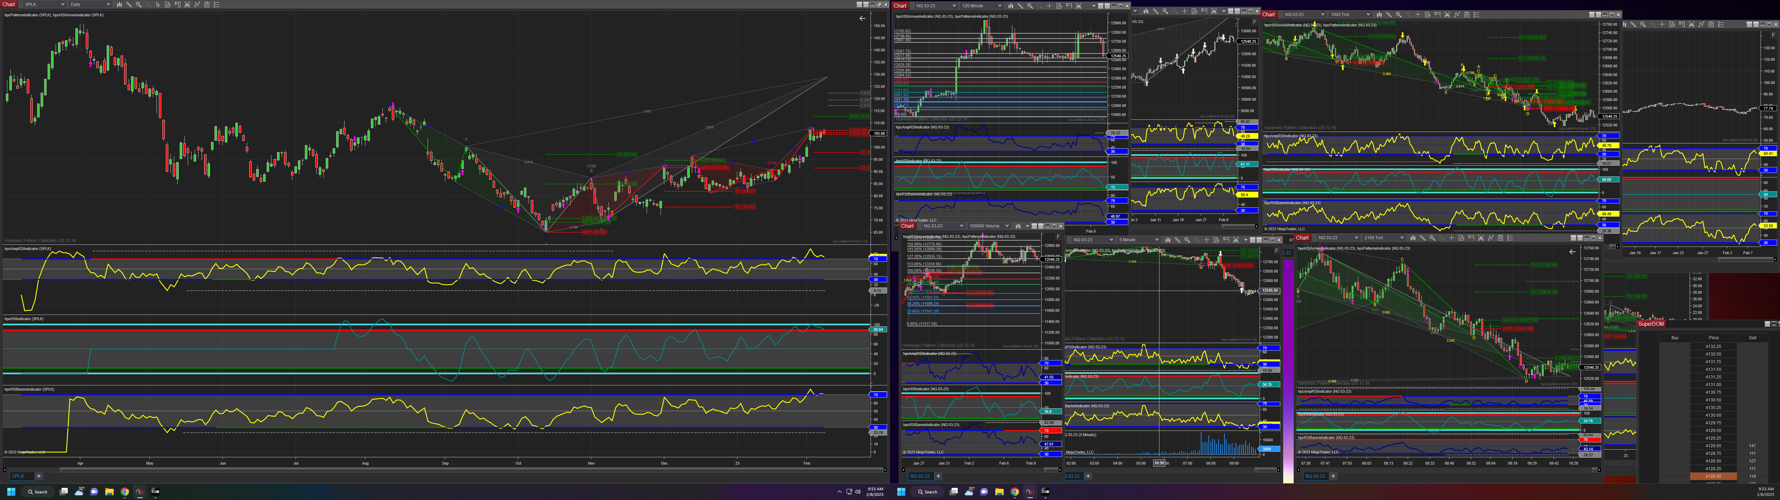Screen dimensions: 1780x500
Task: Open Properties list icon in SPLK chart toolbar
Action: click(217, 4)
